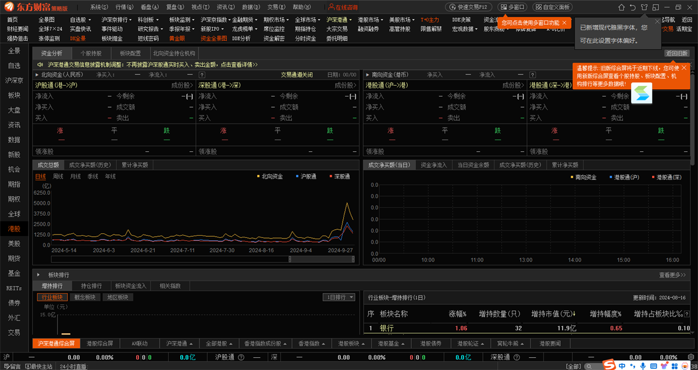Open 自定义面板 custom panel button

point(553,7)
